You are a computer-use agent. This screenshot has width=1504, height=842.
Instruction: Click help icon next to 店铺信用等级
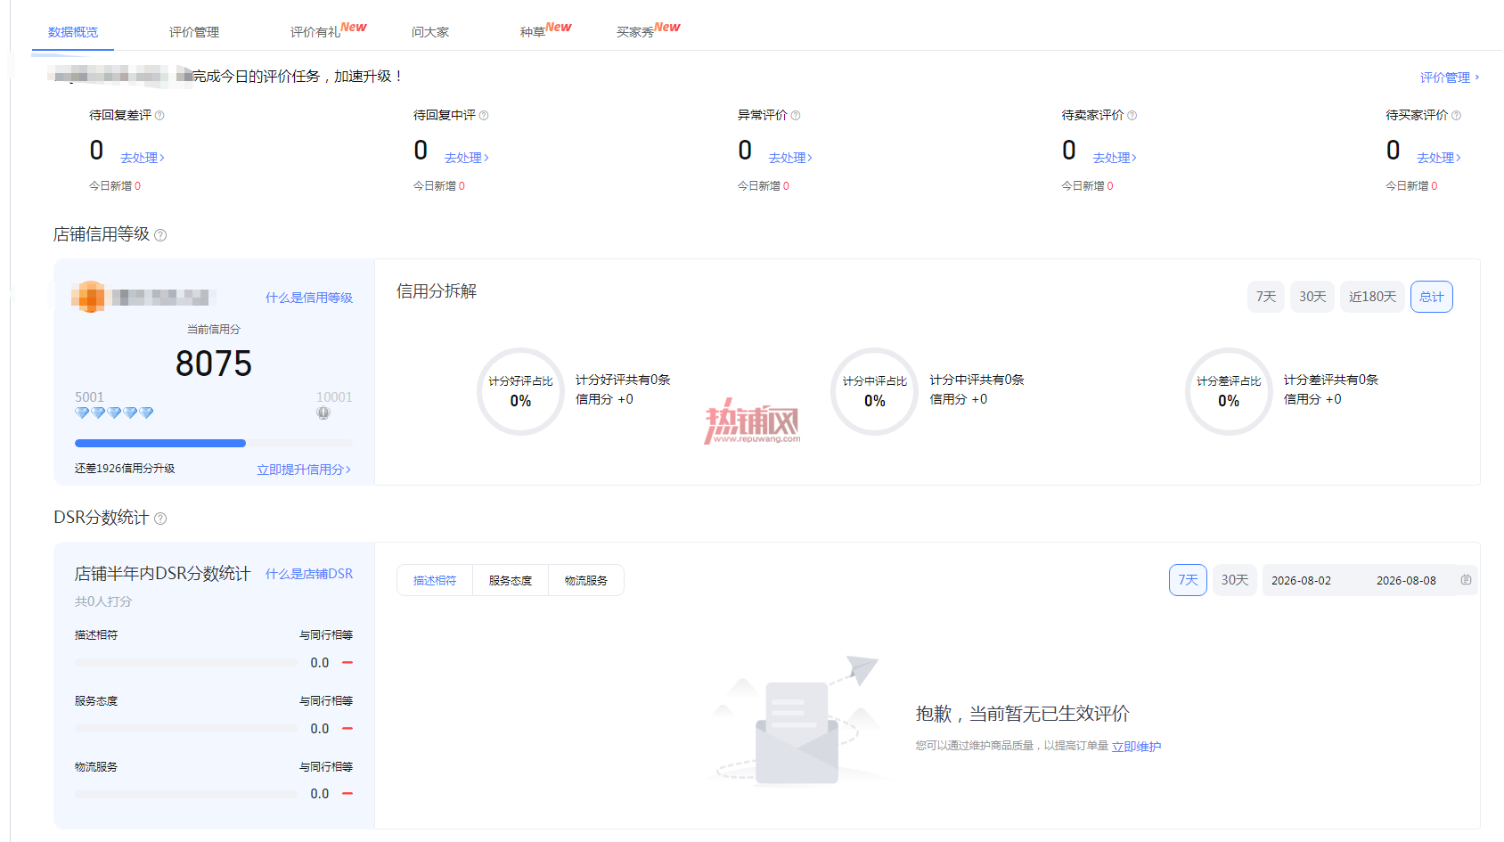click(160, 235)
